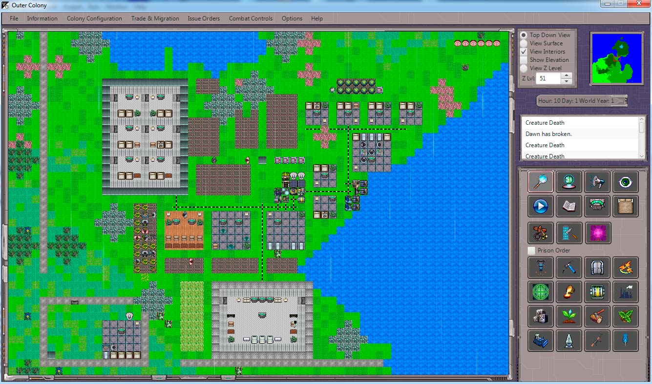Open the book icon button

(x=568, y=207)
